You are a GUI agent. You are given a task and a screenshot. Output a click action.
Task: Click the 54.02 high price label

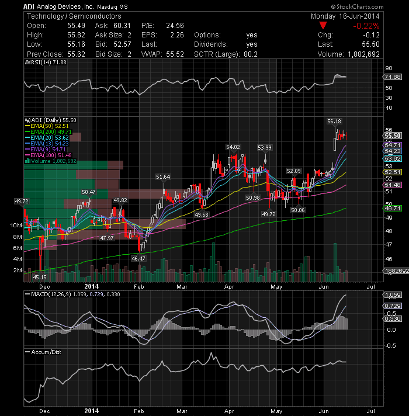233,147
